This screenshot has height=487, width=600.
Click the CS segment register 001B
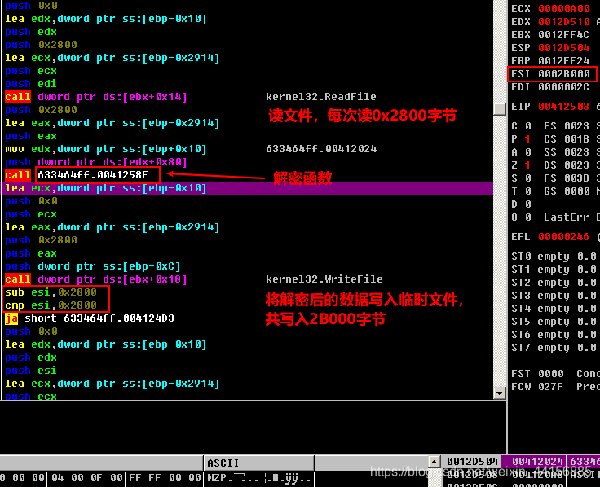[x=576, y=138]
